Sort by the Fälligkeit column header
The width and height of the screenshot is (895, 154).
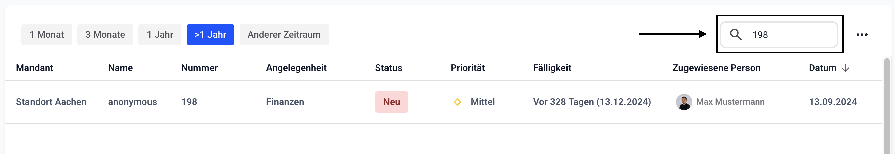click(552, 68)
